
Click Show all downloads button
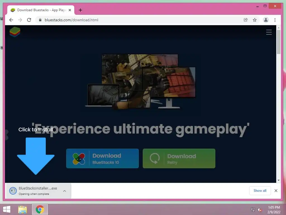(x=260, y=191)
